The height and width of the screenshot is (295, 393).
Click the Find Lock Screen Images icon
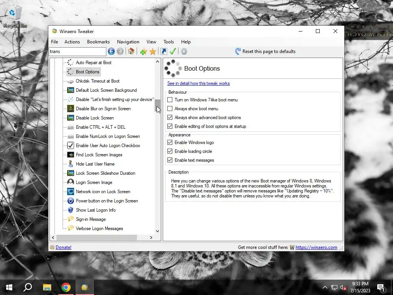pos(71,155)
